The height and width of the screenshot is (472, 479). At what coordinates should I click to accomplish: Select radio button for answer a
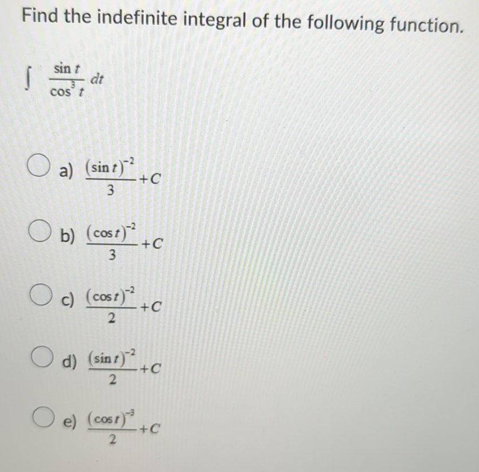pos(37,164)
